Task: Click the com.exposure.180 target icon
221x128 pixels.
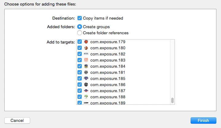Action: (86, 48)
